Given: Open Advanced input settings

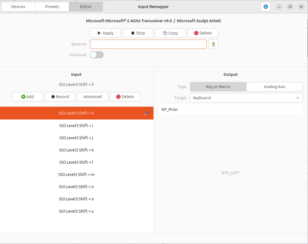Looking at the screenshot, I should 92,97.
